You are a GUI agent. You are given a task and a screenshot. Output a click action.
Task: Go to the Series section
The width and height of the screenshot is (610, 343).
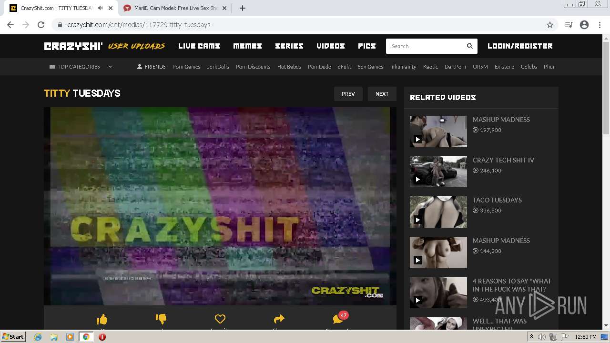point(289,46)
